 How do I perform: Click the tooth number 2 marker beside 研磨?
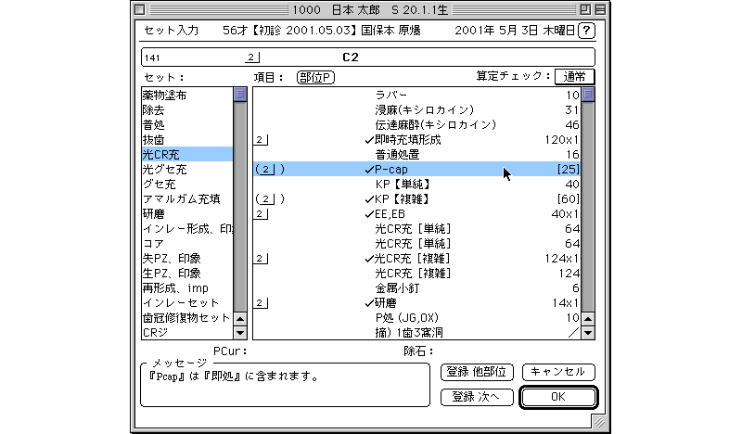point(261,303)
